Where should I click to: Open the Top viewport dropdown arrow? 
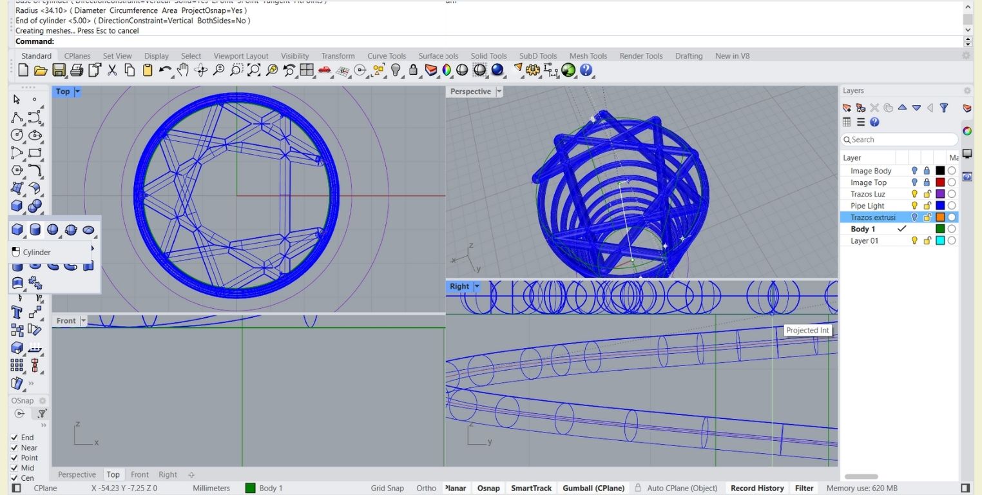click(x=77, y=92)
